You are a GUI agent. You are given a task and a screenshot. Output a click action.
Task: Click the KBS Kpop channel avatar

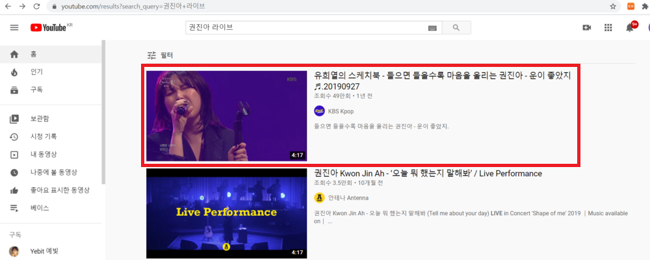click(x=319, y=111)
